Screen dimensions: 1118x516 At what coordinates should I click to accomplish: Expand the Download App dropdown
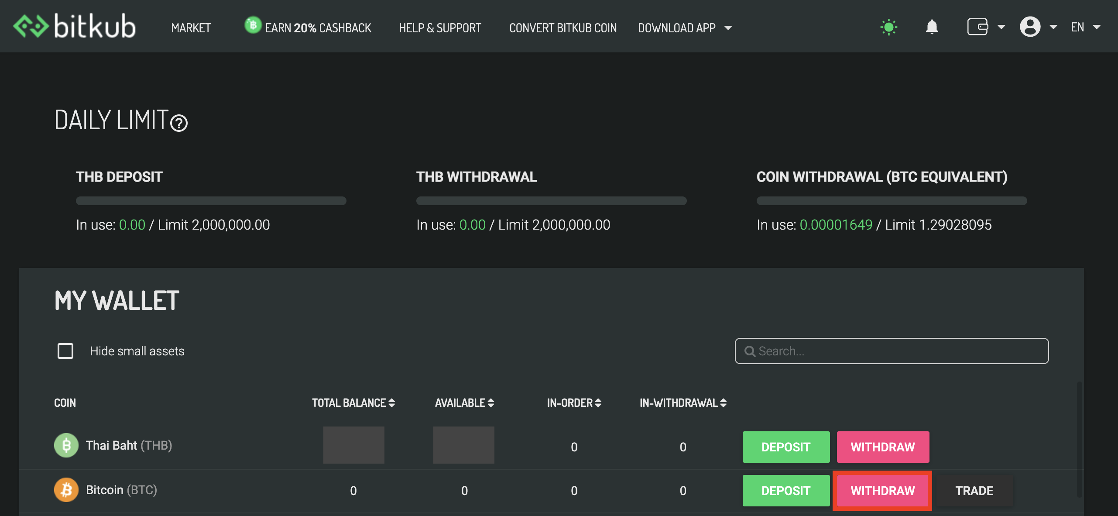click(684, 28)
